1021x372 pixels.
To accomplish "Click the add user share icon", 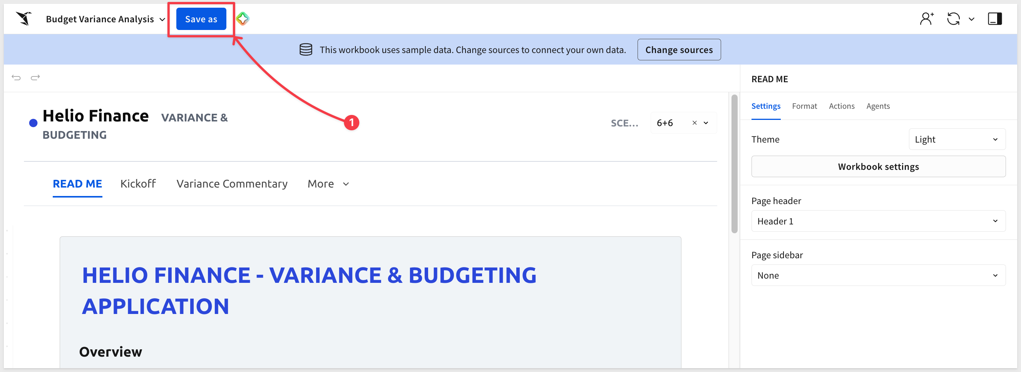I will click(x=927, y=18).
